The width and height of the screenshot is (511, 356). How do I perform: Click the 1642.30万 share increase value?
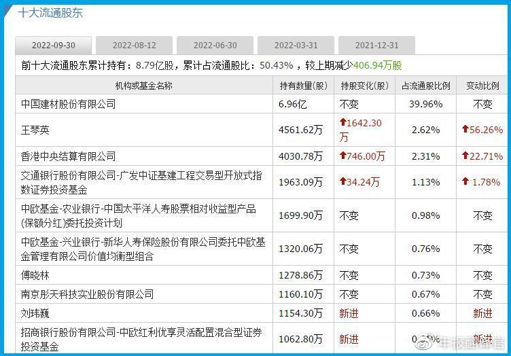coord(360,130)
